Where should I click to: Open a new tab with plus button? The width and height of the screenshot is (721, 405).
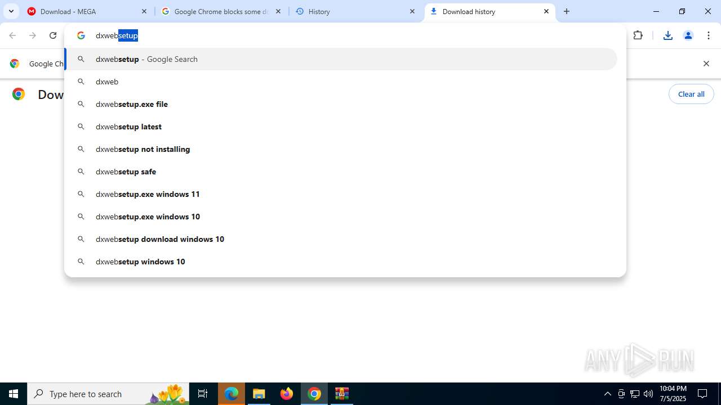[x=567, y=11]
